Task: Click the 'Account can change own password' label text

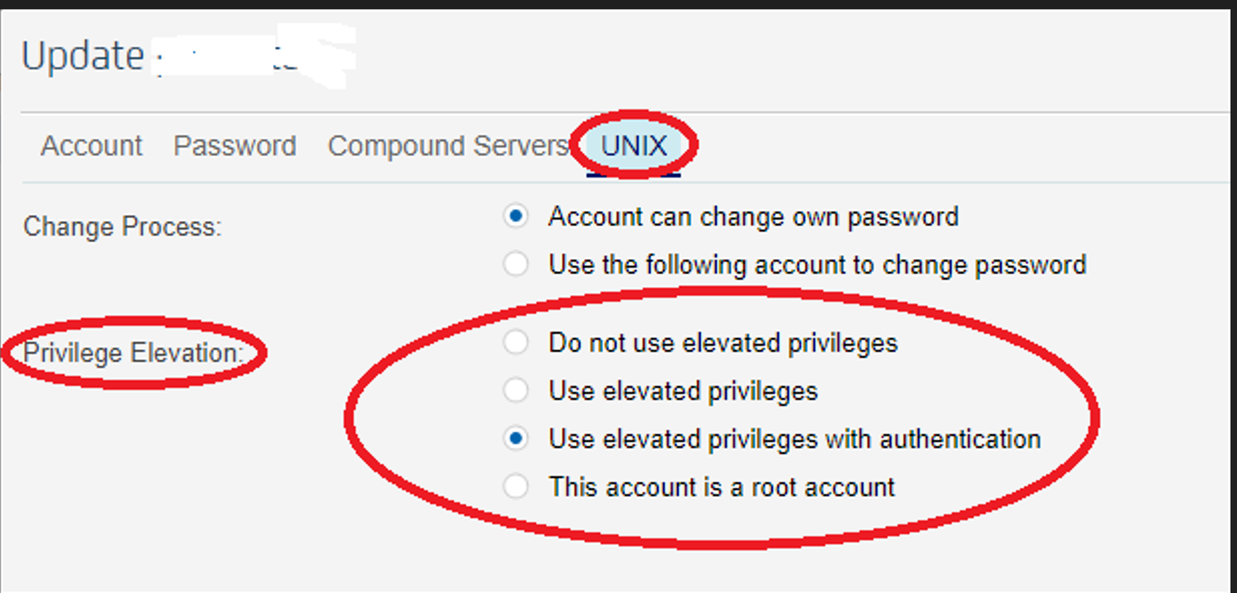Action: click(753, 216)
